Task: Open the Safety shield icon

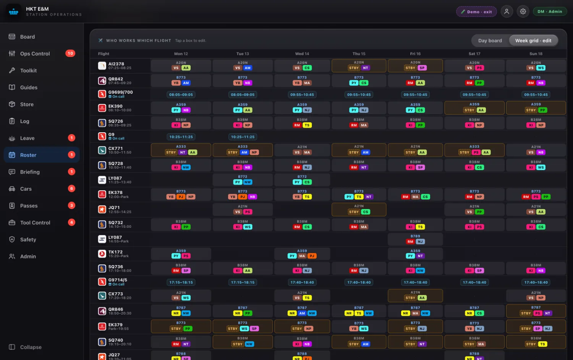Action: (12, 239)
